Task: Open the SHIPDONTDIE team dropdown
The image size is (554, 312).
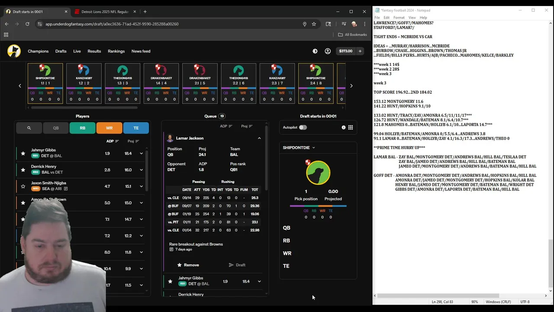Action: tap(299, 148)
